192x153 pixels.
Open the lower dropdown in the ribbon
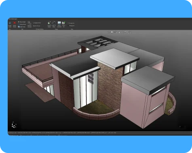[39, 26]
